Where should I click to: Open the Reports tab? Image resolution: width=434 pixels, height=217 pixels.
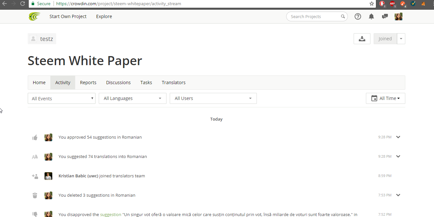point(88,83)
